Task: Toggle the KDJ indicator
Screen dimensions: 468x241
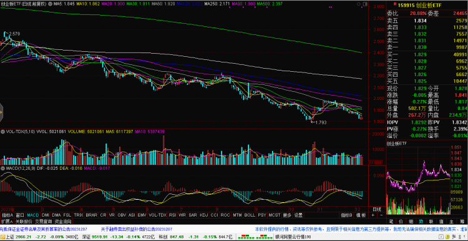Action: click(x=203, y=215)
